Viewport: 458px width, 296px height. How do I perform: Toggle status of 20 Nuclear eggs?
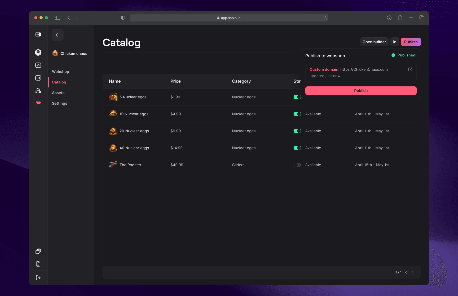pyautogui.click(x=297, y=131)
